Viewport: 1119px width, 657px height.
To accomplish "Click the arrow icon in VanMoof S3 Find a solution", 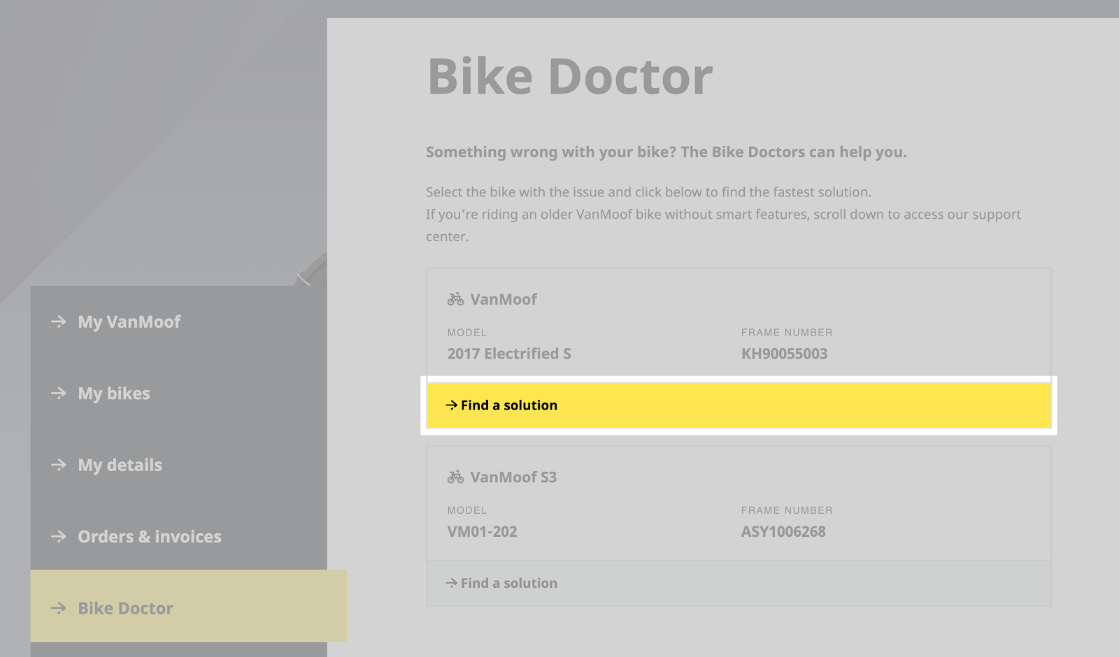I will pos(452,583).
